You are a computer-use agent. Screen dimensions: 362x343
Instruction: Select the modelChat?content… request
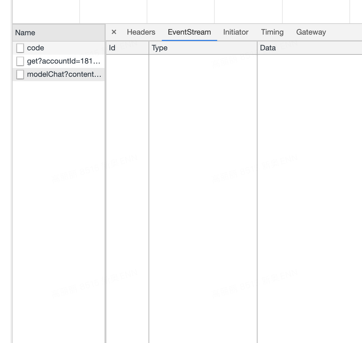tap(59, 74)
